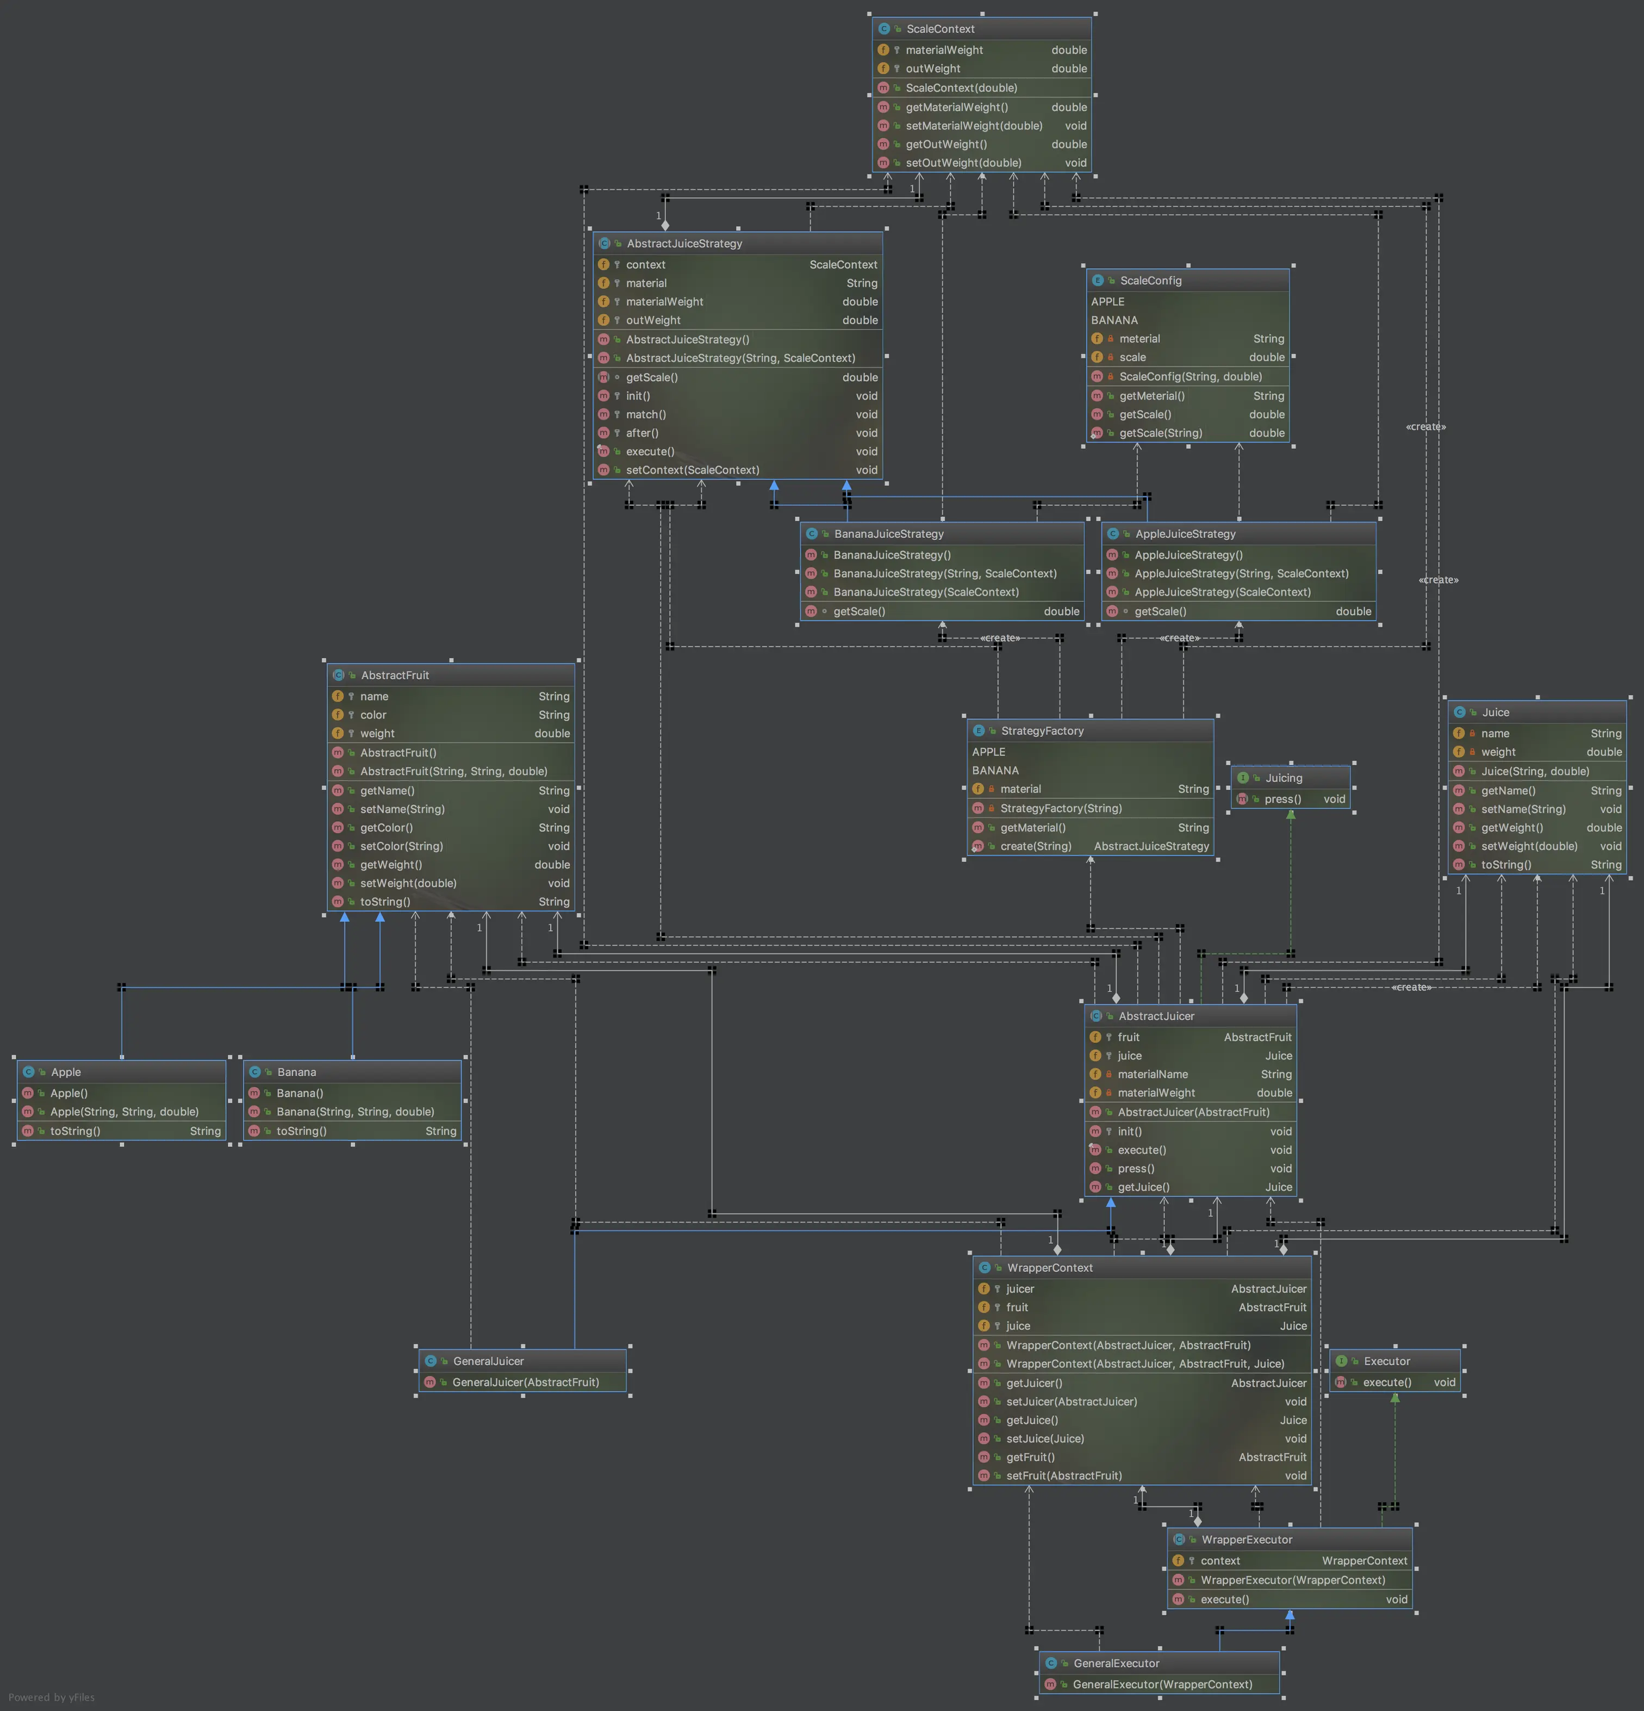Screen dimensions: 1644x1711
Task: Select the BananaJuiceStrategy node header
Action: pos(888,534)
